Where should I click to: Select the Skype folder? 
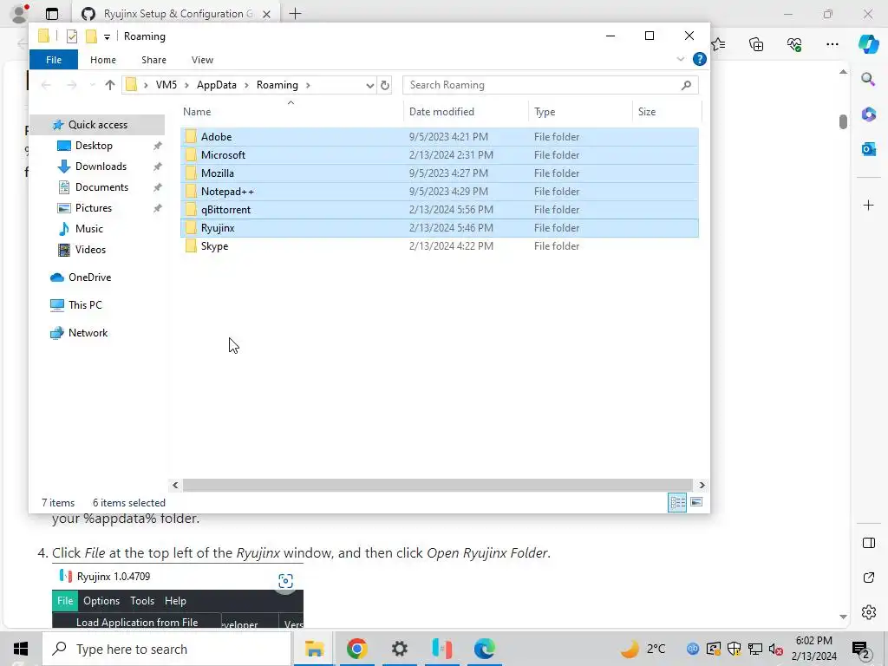coord(440,245)
